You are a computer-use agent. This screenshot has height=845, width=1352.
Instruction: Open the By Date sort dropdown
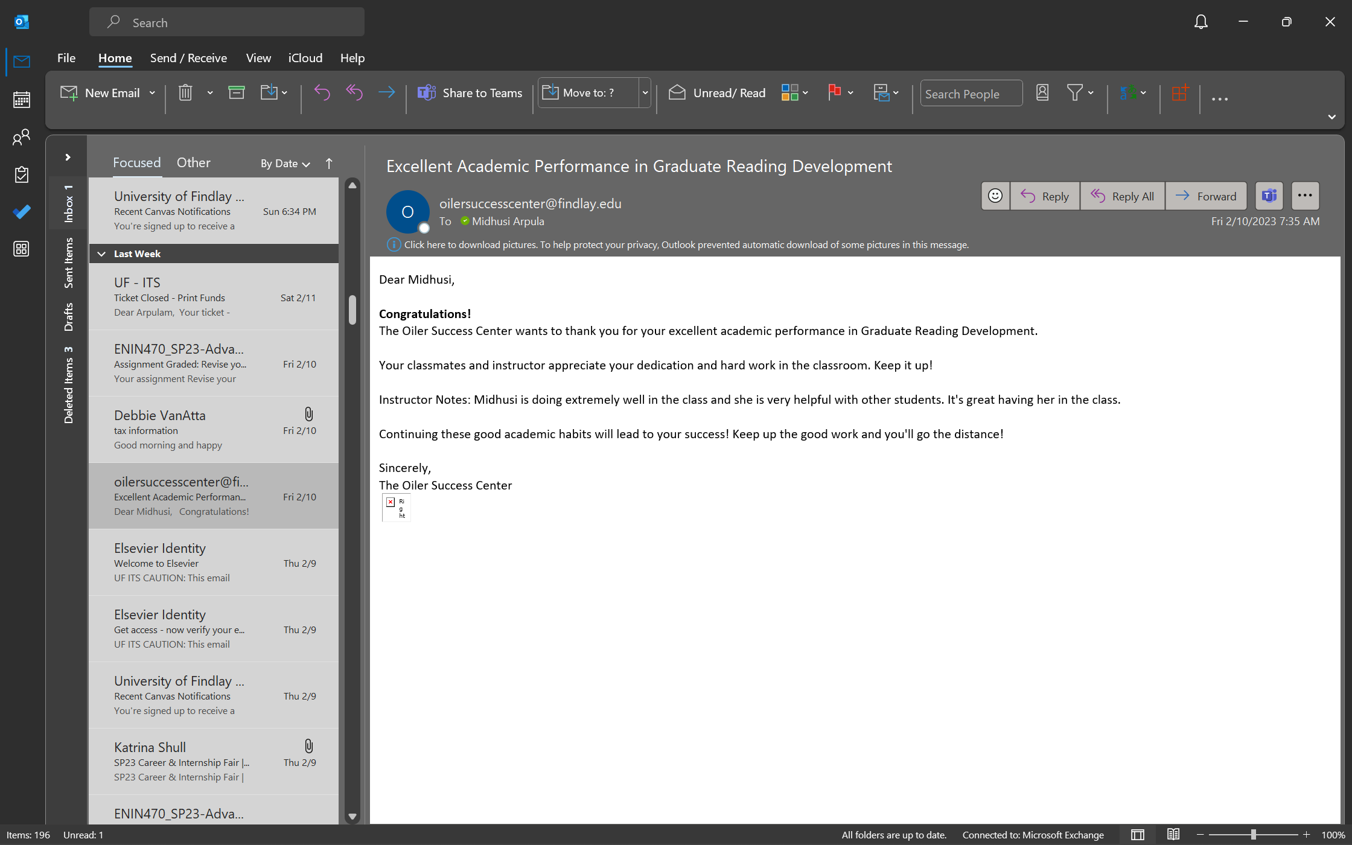(x=285, y=164)
